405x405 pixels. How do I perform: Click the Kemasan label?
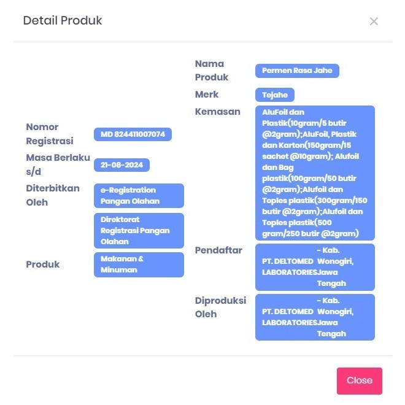click(217, 112)
